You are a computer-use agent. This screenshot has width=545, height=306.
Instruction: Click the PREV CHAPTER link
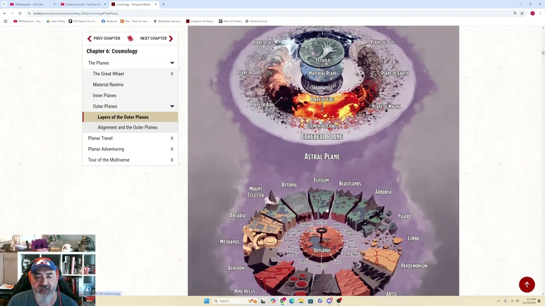click(107, 39)
